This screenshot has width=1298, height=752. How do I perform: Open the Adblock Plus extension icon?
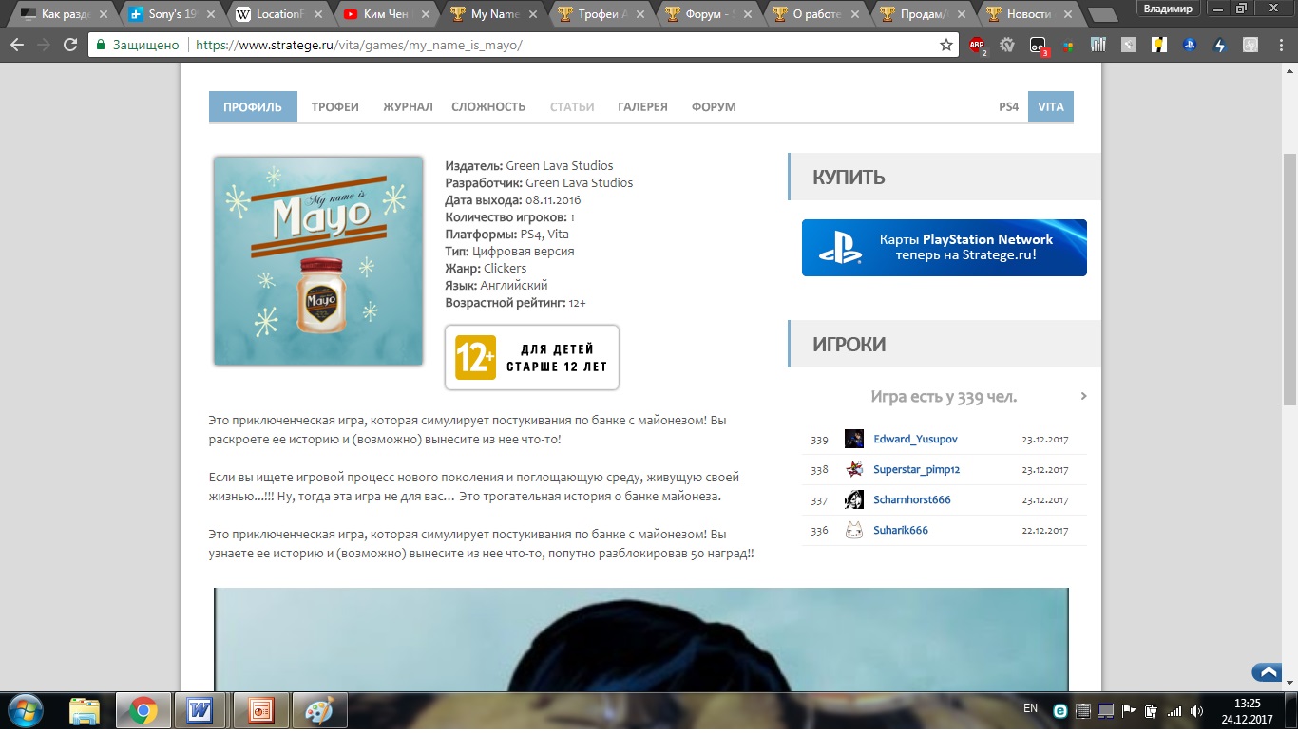[976, 45]
